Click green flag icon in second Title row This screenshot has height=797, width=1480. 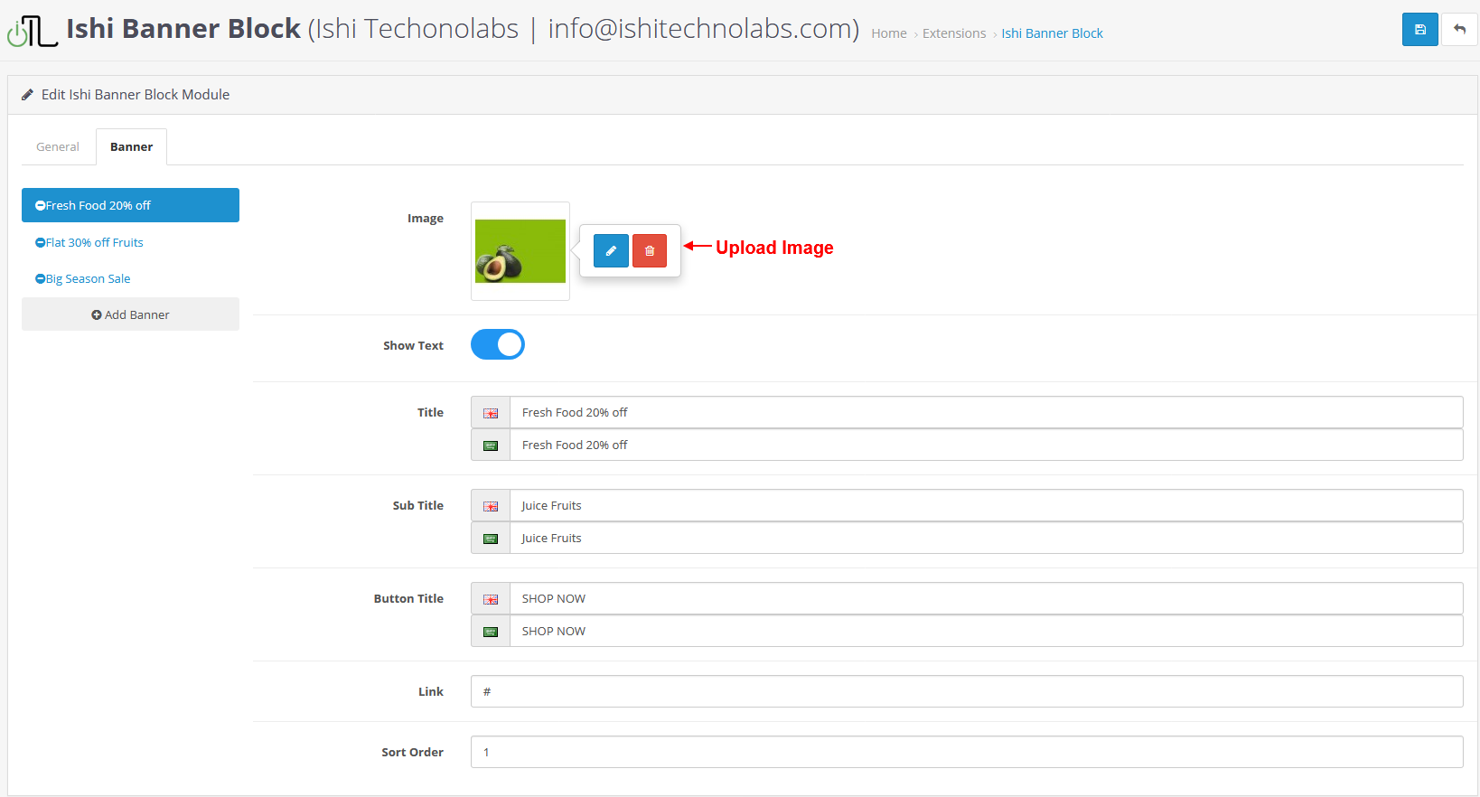tap(491, 445)
